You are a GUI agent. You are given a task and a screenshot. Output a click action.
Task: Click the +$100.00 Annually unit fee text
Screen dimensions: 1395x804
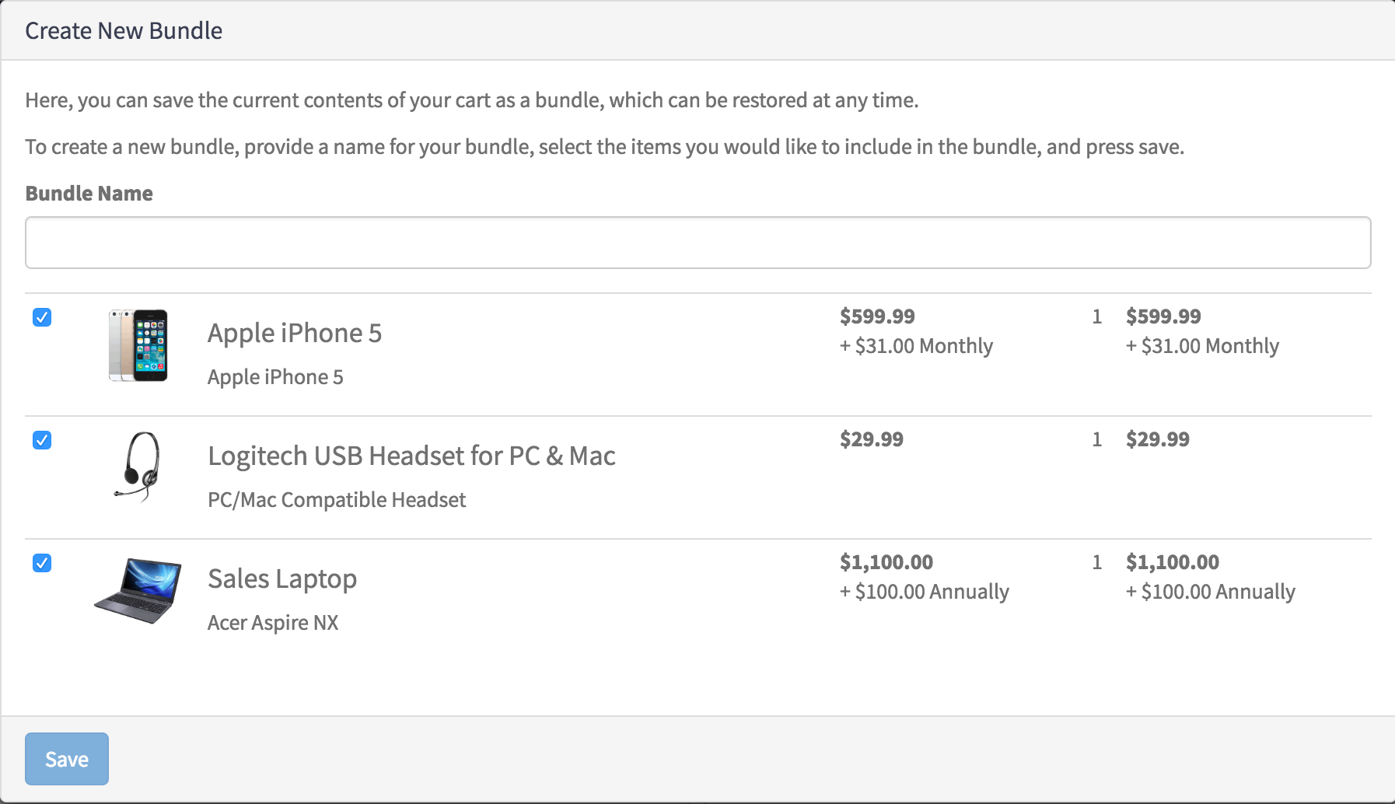click(x=925, y=592)
